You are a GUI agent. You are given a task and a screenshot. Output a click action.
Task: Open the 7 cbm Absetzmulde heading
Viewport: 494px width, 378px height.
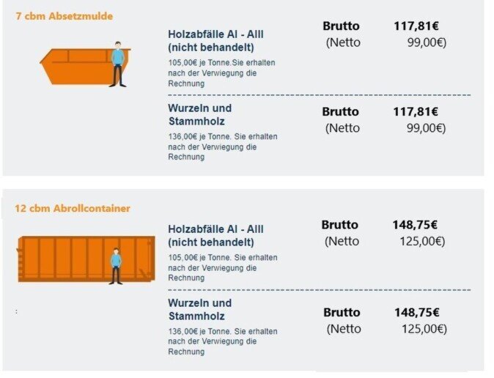64,16
